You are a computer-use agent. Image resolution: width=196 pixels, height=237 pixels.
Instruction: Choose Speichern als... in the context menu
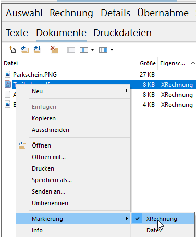coord(73,180)
